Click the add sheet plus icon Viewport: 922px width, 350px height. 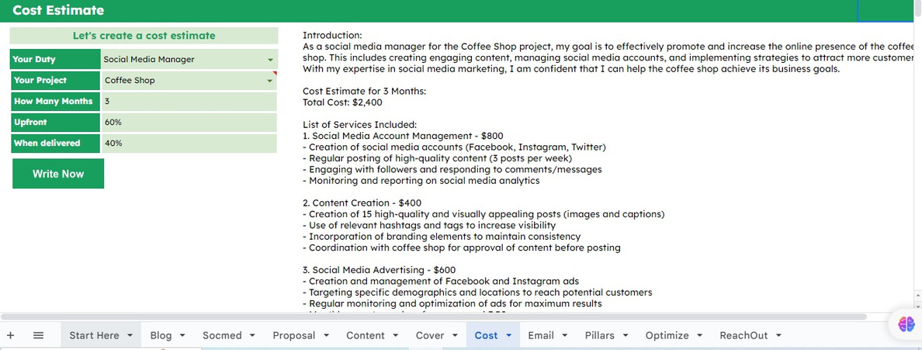[11, 335]
